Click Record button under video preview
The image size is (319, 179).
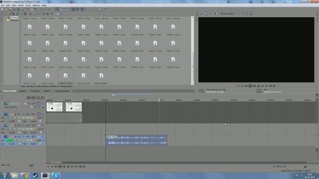click(238, 86)
